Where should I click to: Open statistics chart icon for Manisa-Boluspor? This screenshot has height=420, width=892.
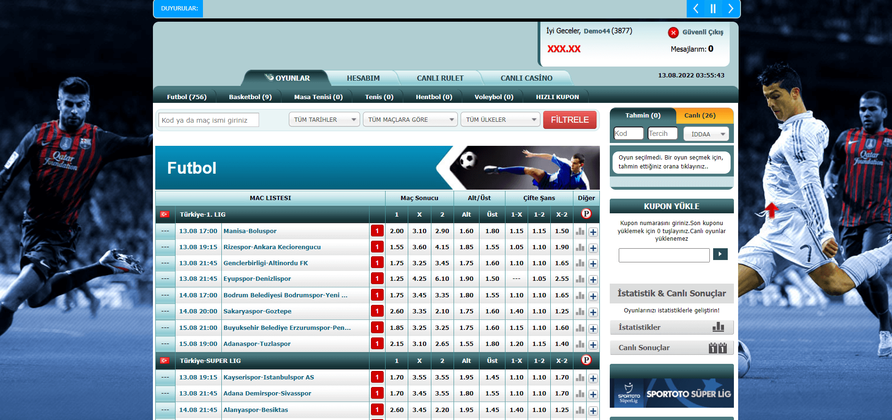pos(580,231)
